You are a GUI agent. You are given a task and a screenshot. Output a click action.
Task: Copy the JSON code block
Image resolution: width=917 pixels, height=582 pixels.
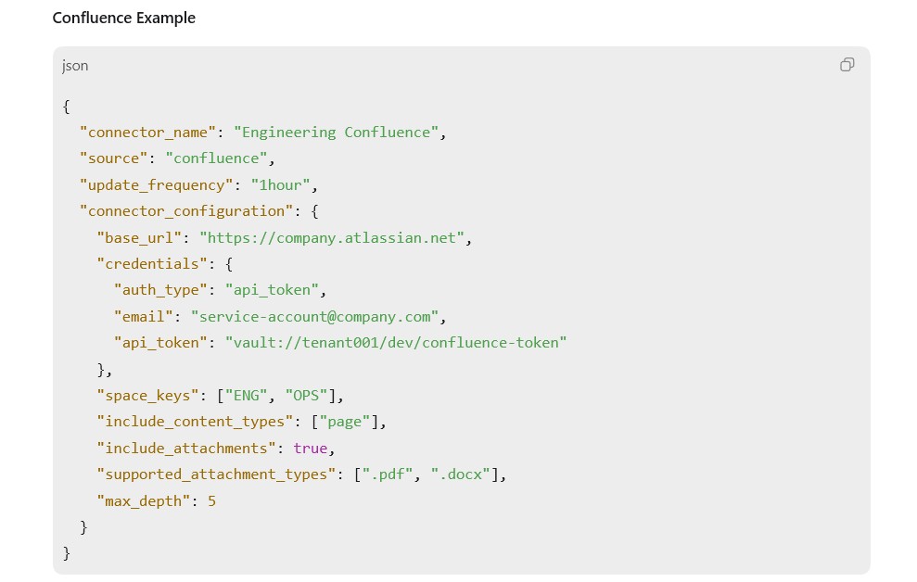[847, 65]
